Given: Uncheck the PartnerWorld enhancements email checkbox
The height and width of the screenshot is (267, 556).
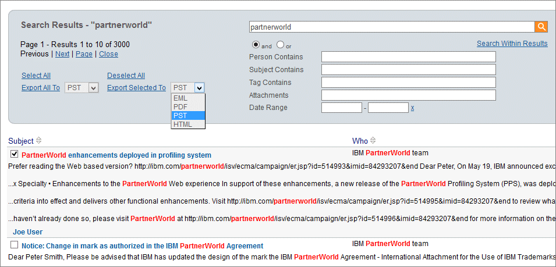Looking at the screenshot, I should (15, 155).
